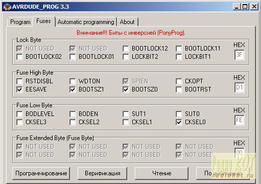The width and height of the screenshot is (261, 184).
Task: Check the CKSEL2 fuse
Action: [x=73, y=122]
